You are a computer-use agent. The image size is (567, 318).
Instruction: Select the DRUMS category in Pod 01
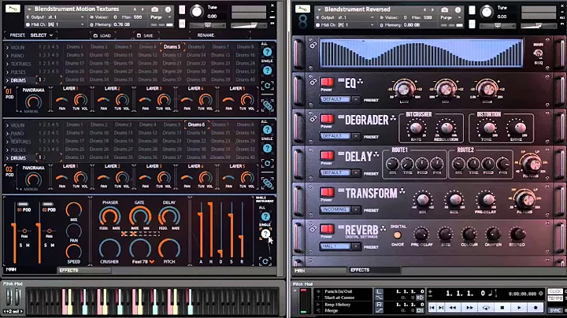click(18, 80)
